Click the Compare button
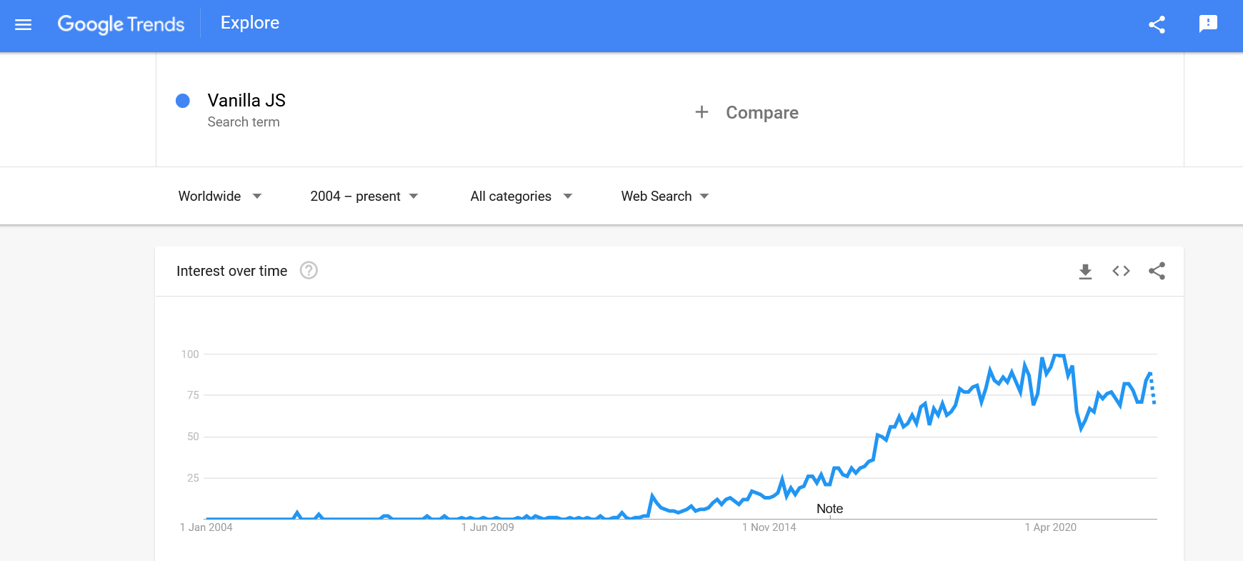The height and width of the screenshot is (561, 1243). click(762, 113)
